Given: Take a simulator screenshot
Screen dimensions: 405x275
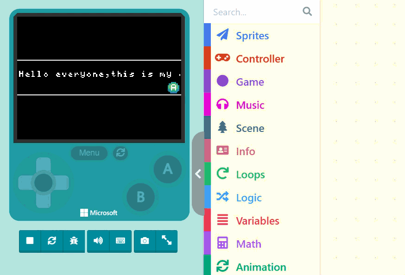Looking at the screenshot, I should tap(145, 241).
